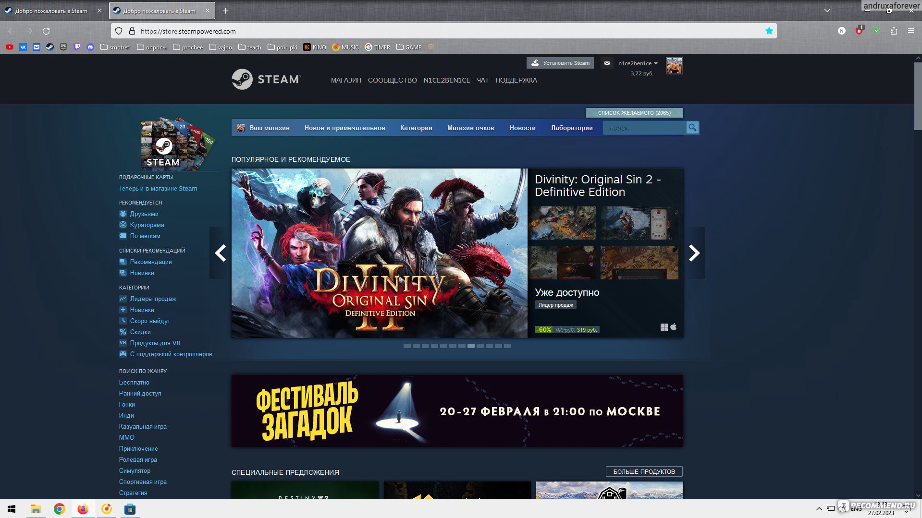The height and width of the screenshot is (518, 922).
Task: Open the Divinity Original Sin 2 featured banner
Action: 380,253
